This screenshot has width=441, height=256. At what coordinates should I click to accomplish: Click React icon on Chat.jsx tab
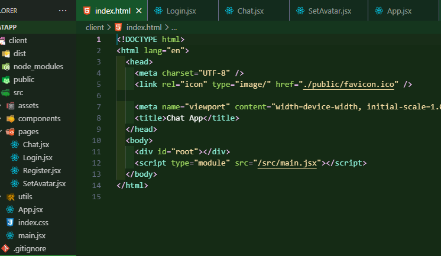pyautogui.click(x=229, y=11)
